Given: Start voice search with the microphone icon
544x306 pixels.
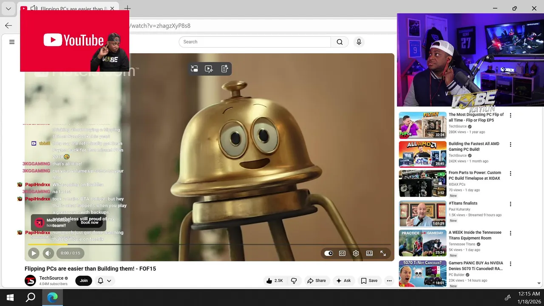Looking at the screenshot, I should pyautogui.click(x=359, y=42).
